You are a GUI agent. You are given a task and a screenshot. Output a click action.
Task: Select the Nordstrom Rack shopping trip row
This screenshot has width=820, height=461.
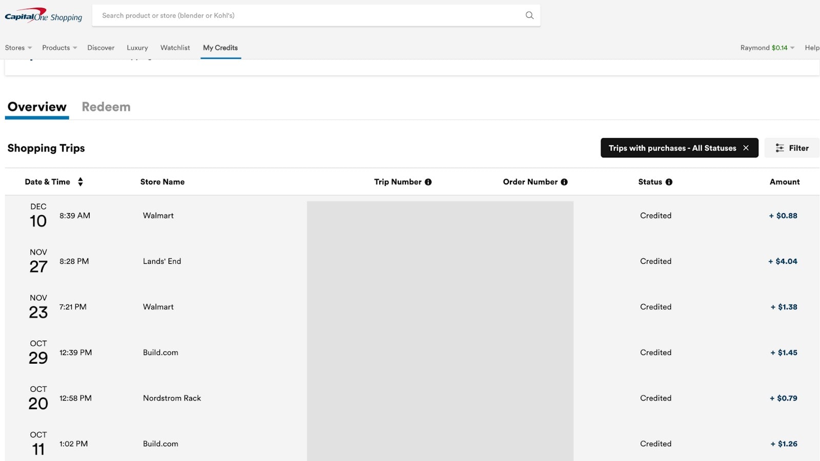tap(412, 398)
